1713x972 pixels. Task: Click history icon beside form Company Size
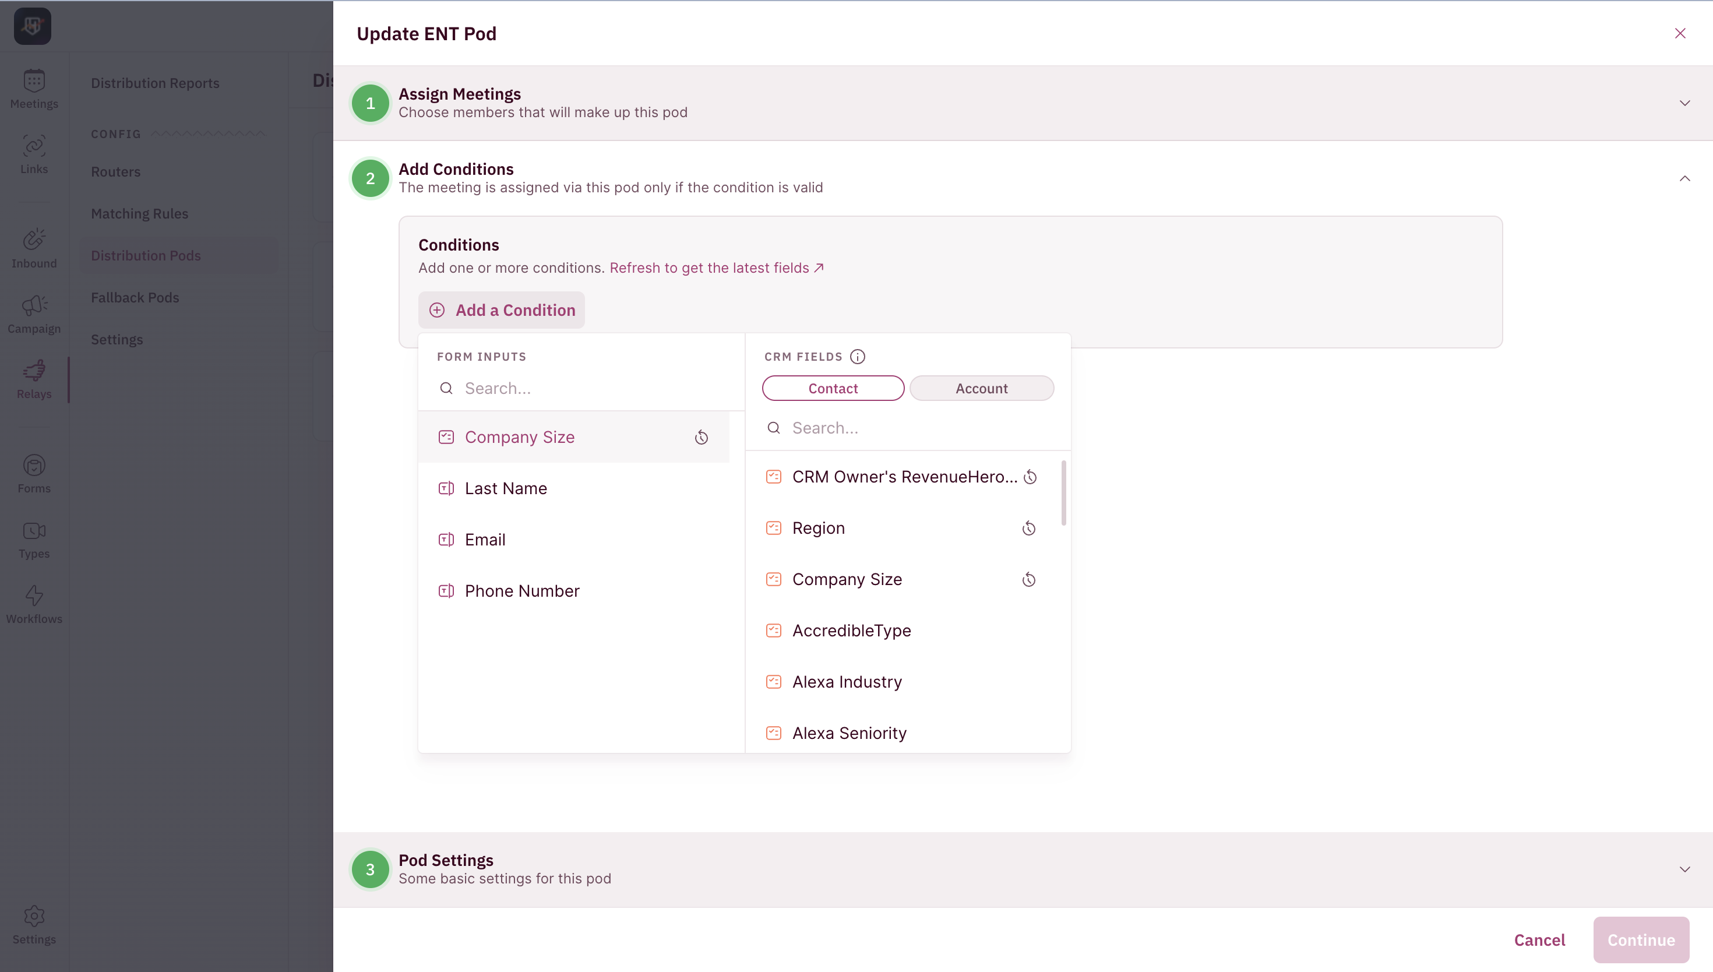(702, 437)
